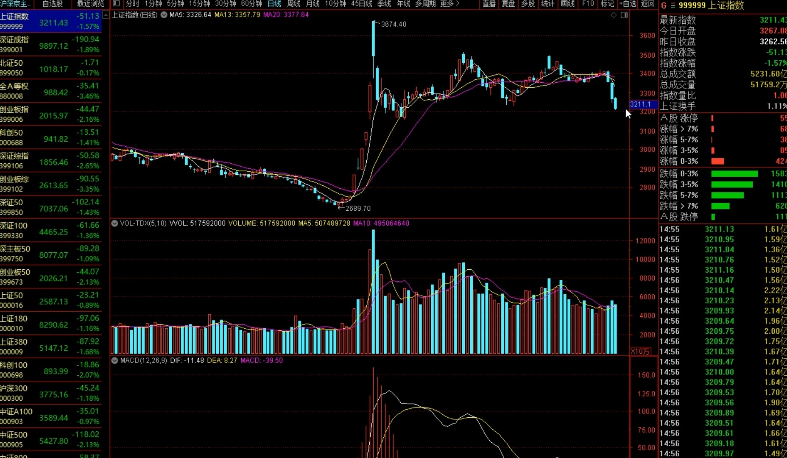The width and height of the screenshot is (787, 458).
Task: Open the 统计 statistics button
Action: 547,4
